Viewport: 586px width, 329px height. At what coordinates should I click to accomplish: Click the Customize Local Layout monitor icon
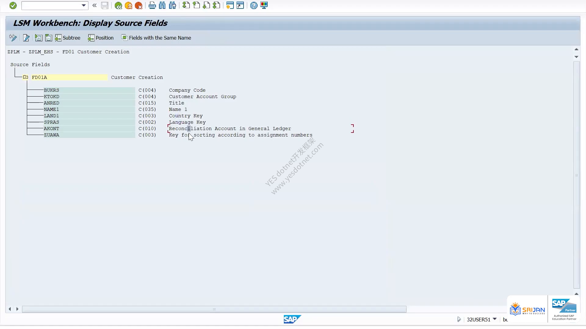click(x=264, y=5)
